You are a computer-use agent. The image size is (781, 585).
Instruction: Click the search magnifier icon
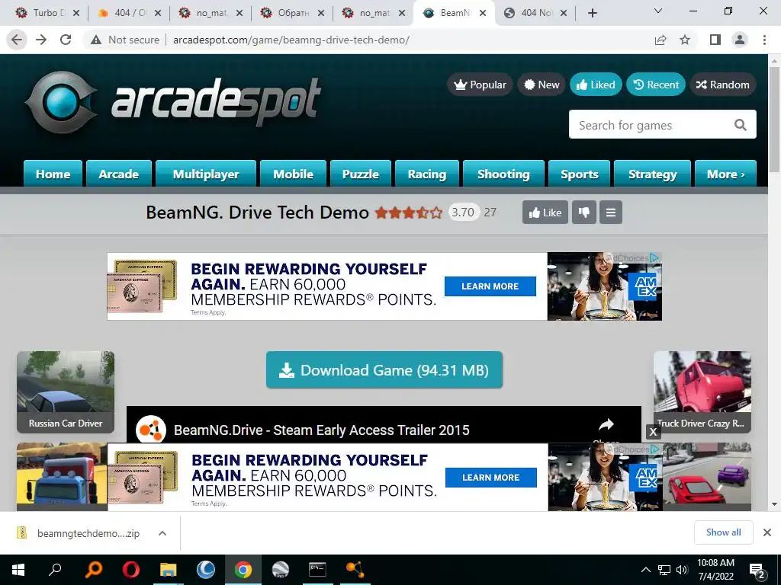tap(741, 125)
